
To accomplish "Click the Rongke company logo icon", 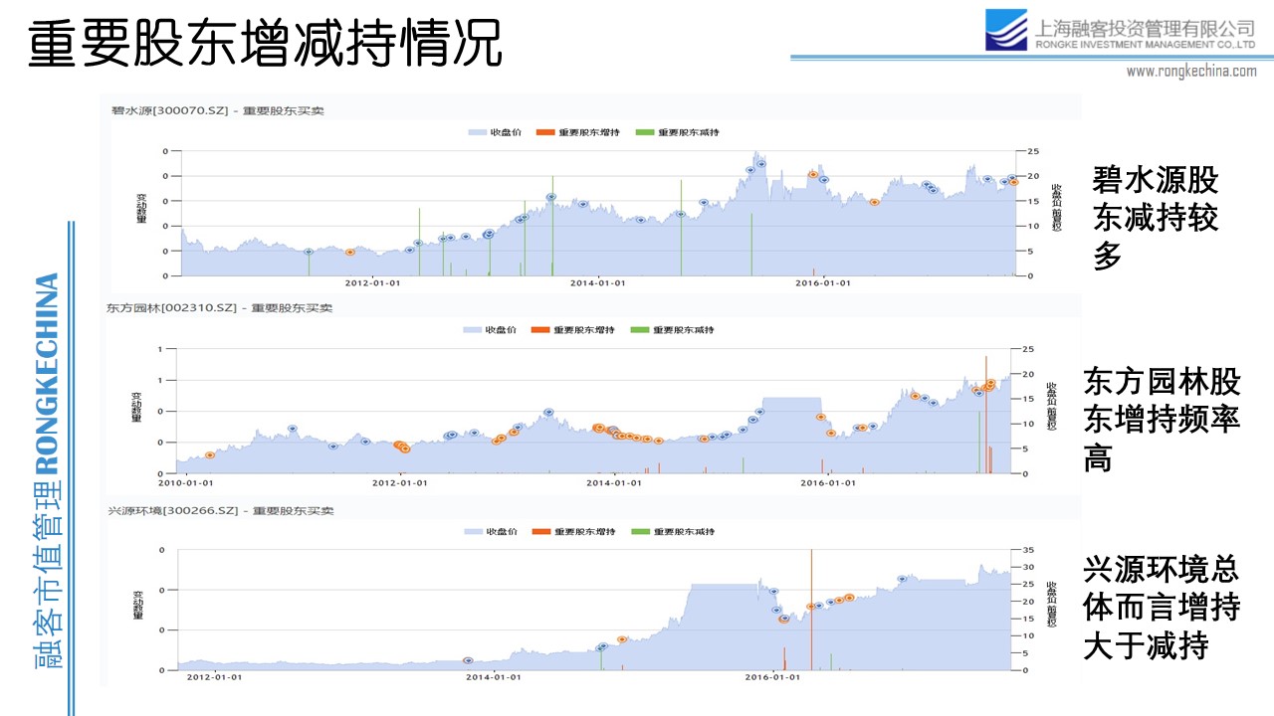I will 1006,30.
